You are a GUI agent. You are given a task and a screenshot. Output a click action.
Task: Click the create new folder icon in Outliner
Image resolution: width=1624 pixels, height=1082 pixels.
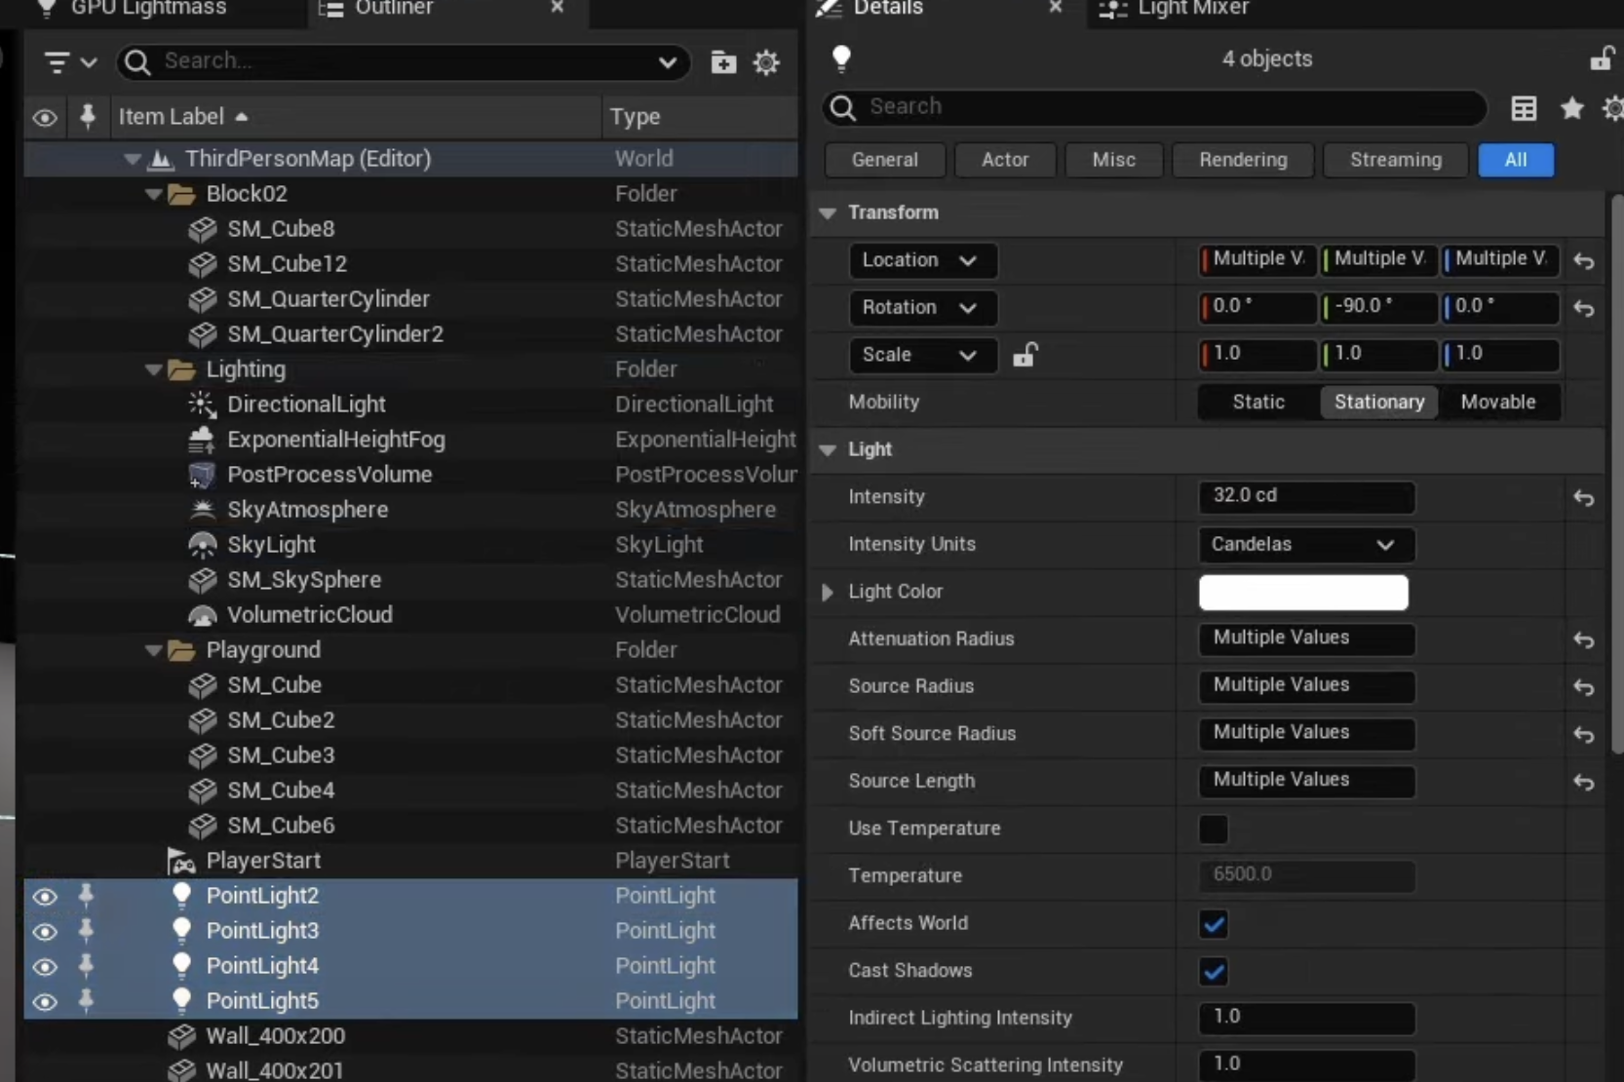pyautogui.click(x=723, y=62)
